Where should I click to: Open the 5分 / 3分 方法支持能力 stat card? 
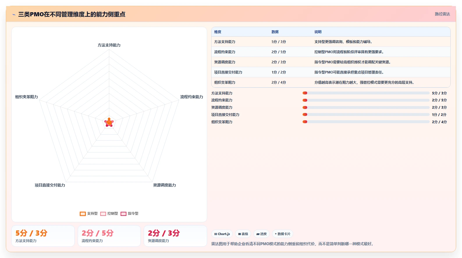coord(43,236)
